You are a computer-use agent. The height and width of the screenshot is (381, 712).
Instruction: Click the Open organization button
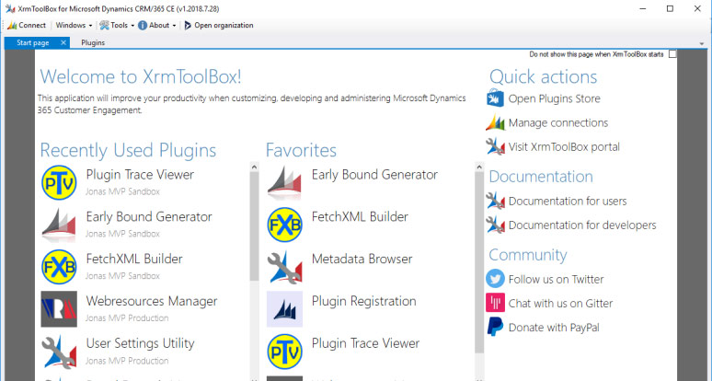(218, 25)
